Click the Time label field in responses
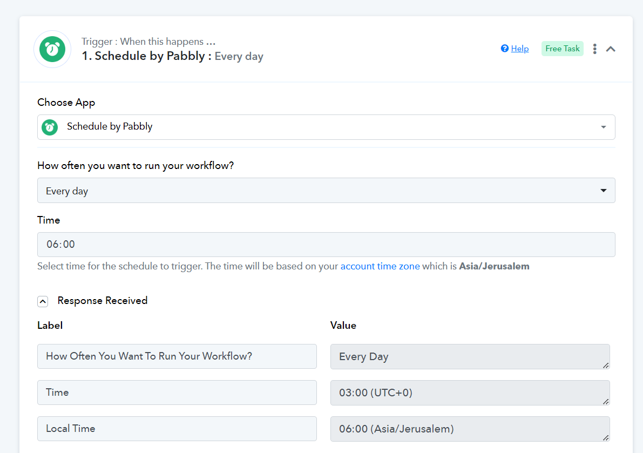This screenshot has height=453, width=643. coord(177,393)
